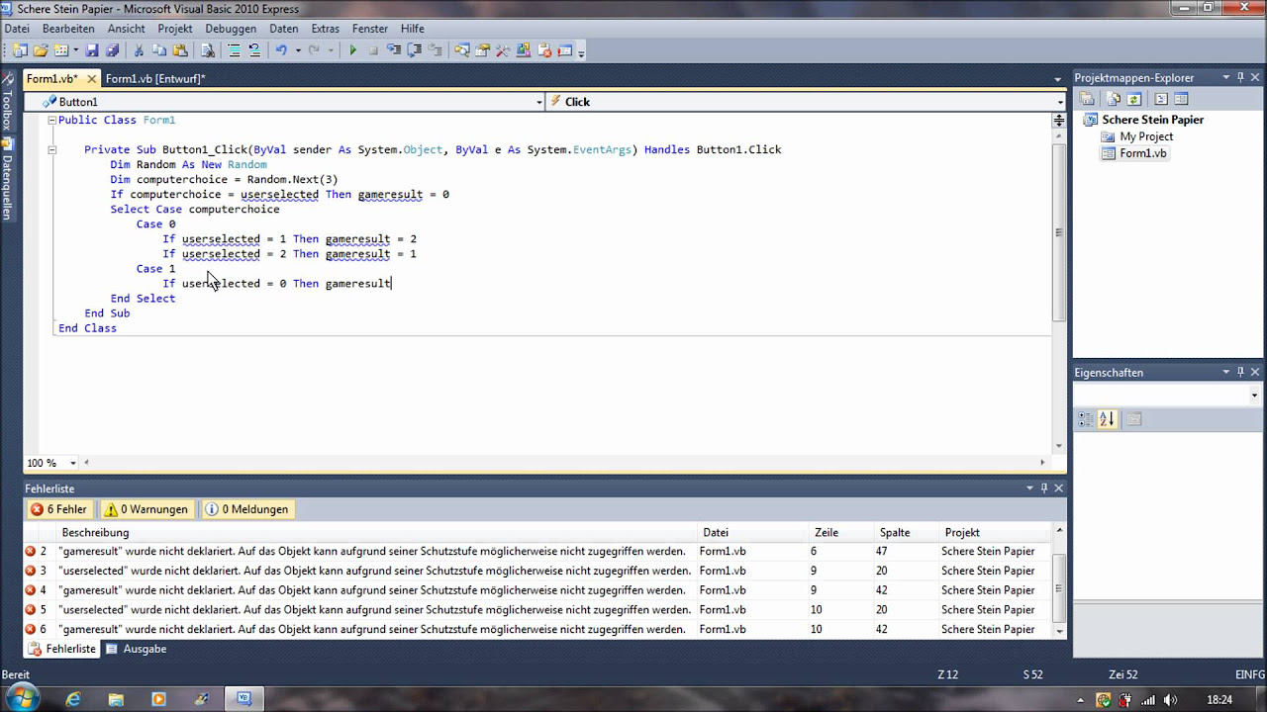The height and width of the screenshot is (712, 1267).
Task: Click the Cut scissors icon
Action: coord(138,50)
